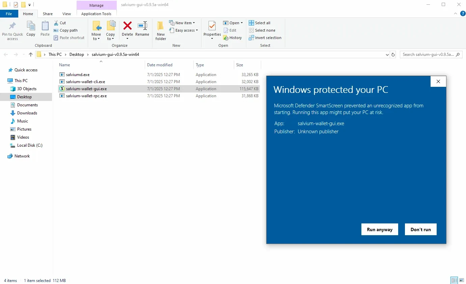Click the New folder icon
The image size is (466, 284).
point(161,26)
